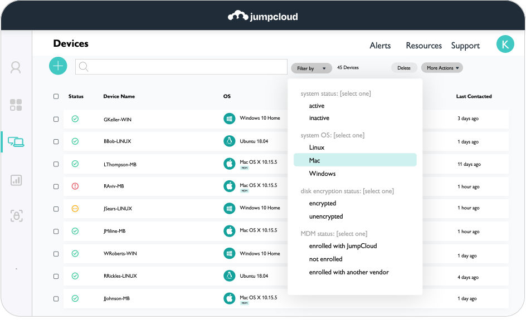Click Windows OS icon for JSears-LINUX
Screen dimensions: 526x320
click(x=230, y=209)
